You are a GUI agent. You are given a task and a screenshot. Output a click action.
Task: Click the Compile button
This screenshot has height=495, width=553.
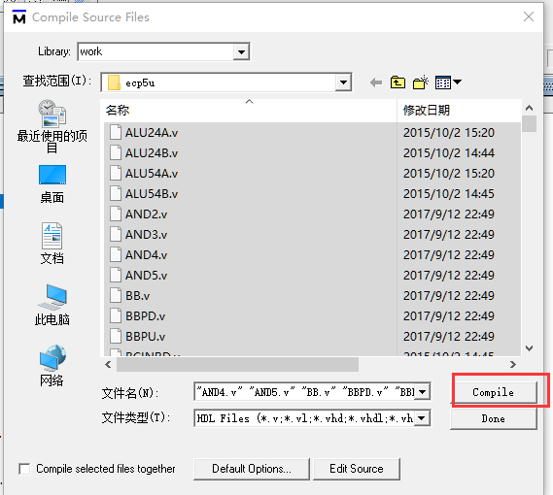[x=494, y=392]
